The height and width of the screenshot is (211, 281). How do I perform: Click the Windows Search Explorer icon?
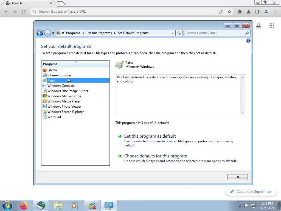click(45, 112)
